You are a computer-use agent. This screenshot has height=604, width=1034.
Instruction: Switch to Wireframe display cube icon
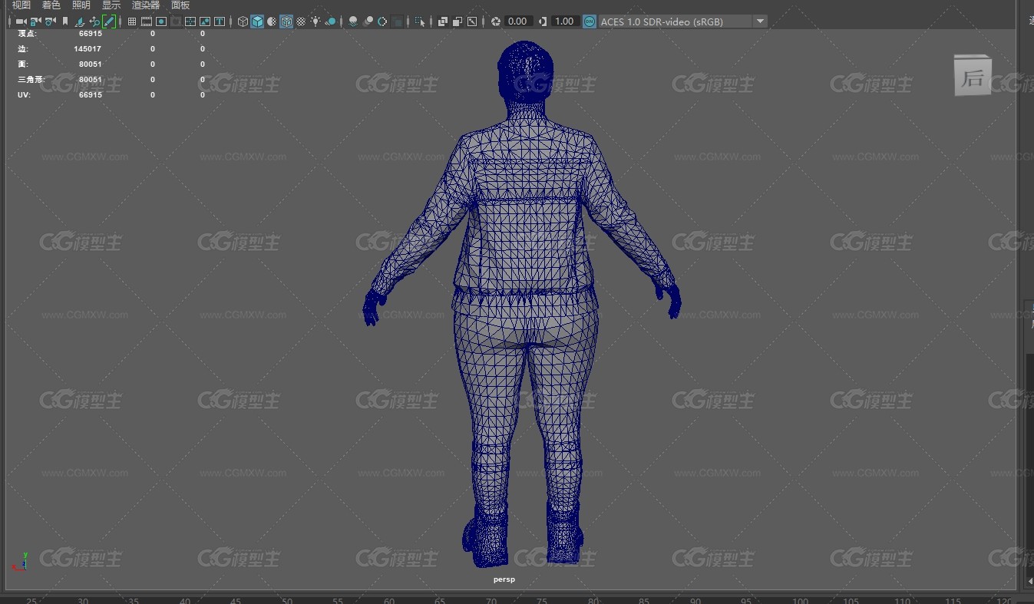[243, 21]
